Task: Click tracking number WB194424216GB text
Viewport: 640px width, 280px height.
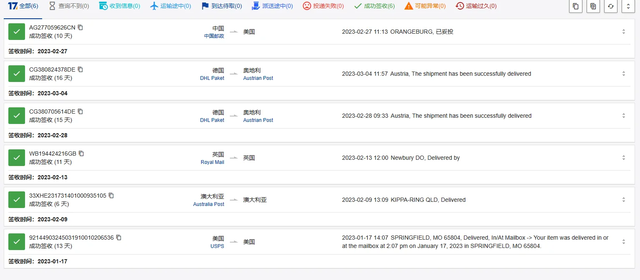Action: [53, 154]
